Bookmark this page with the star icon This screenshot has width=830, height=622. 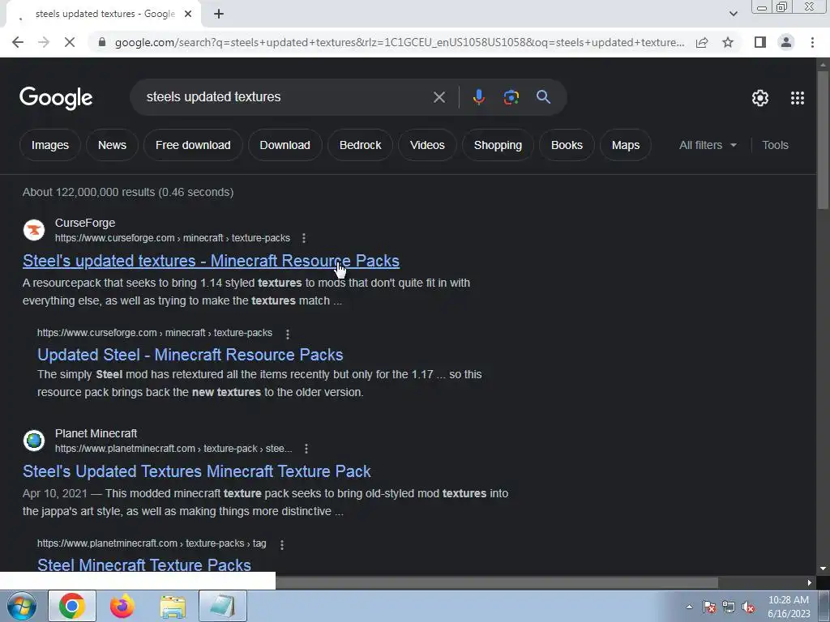pyautogui.click(x=728, y=42)
